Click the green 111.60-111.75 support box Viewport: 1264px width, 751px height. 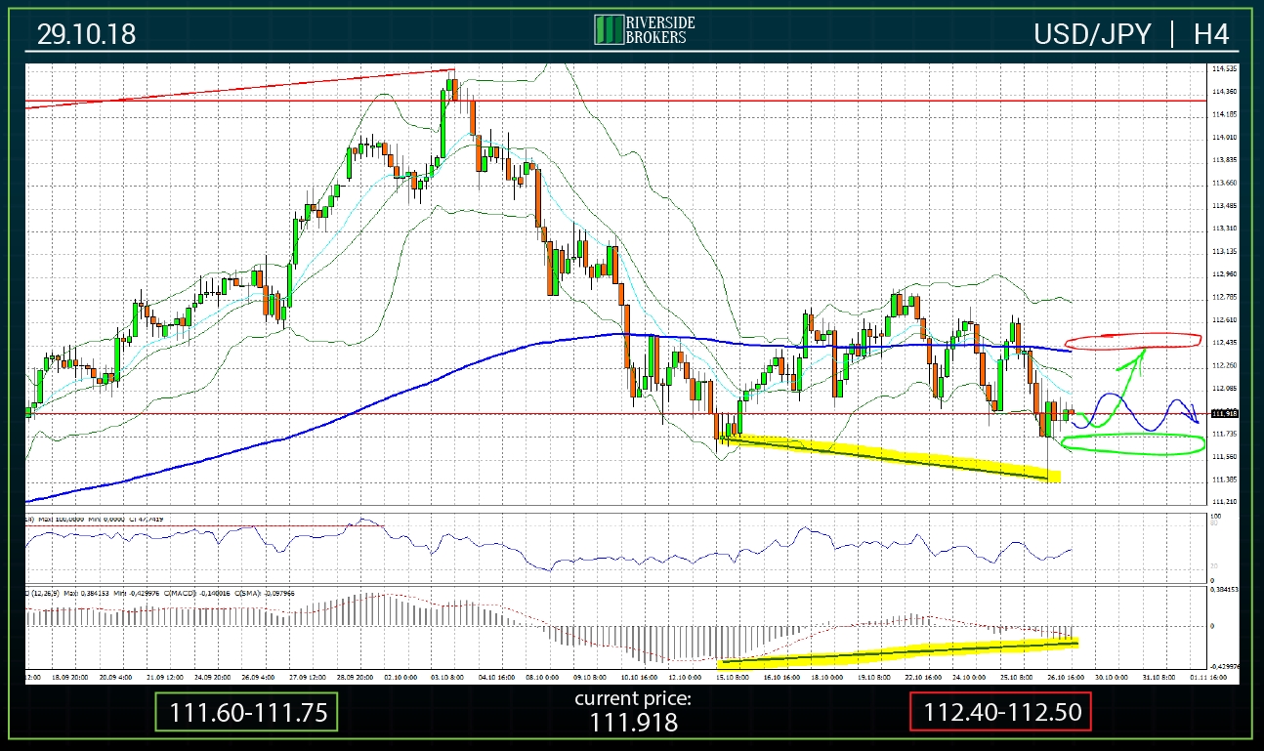(247, 713)
